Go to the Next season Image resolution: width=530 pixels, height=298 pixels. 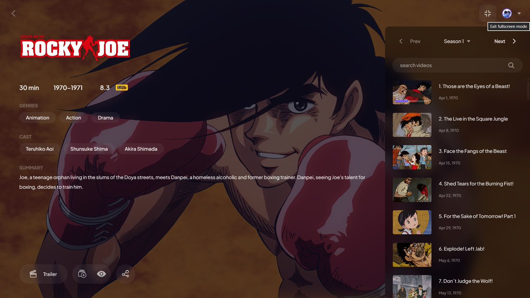(x=505, y=41)
